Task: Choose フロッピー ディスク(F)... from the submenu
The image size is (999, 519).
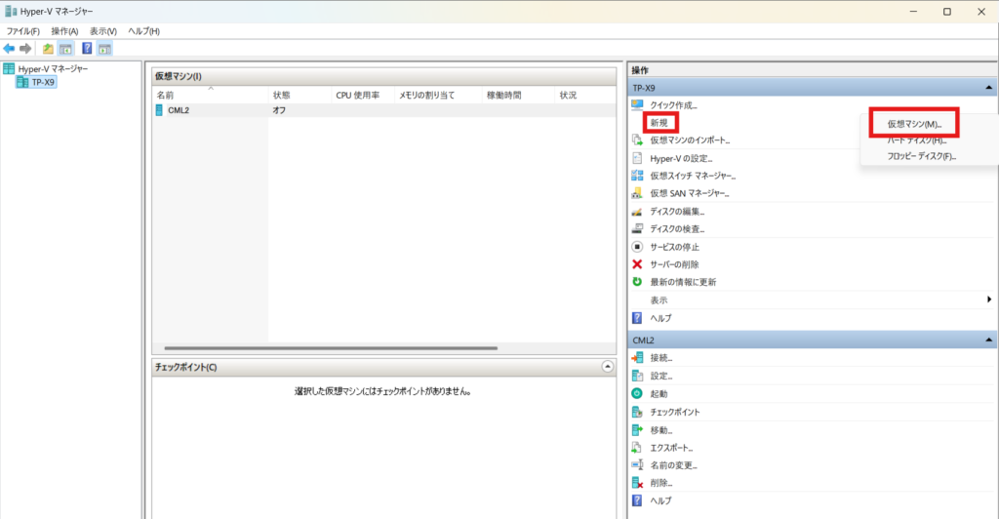Action: click(922, 156)
